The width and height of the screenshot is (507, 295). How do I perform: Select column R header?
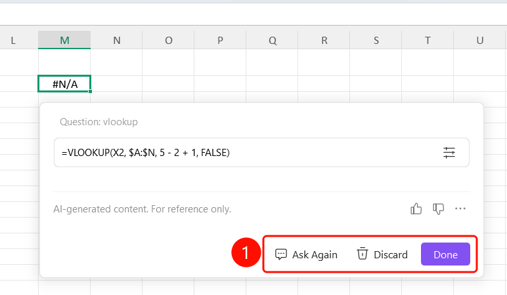click(x=324, y=41)
